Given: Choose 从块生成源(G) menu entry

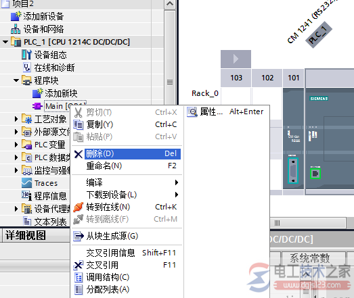Looking at the screenshot, I should pos(127,237).
